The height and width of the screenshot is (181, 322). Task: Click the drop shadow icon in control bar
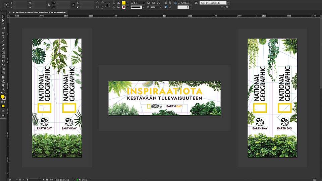153,3
